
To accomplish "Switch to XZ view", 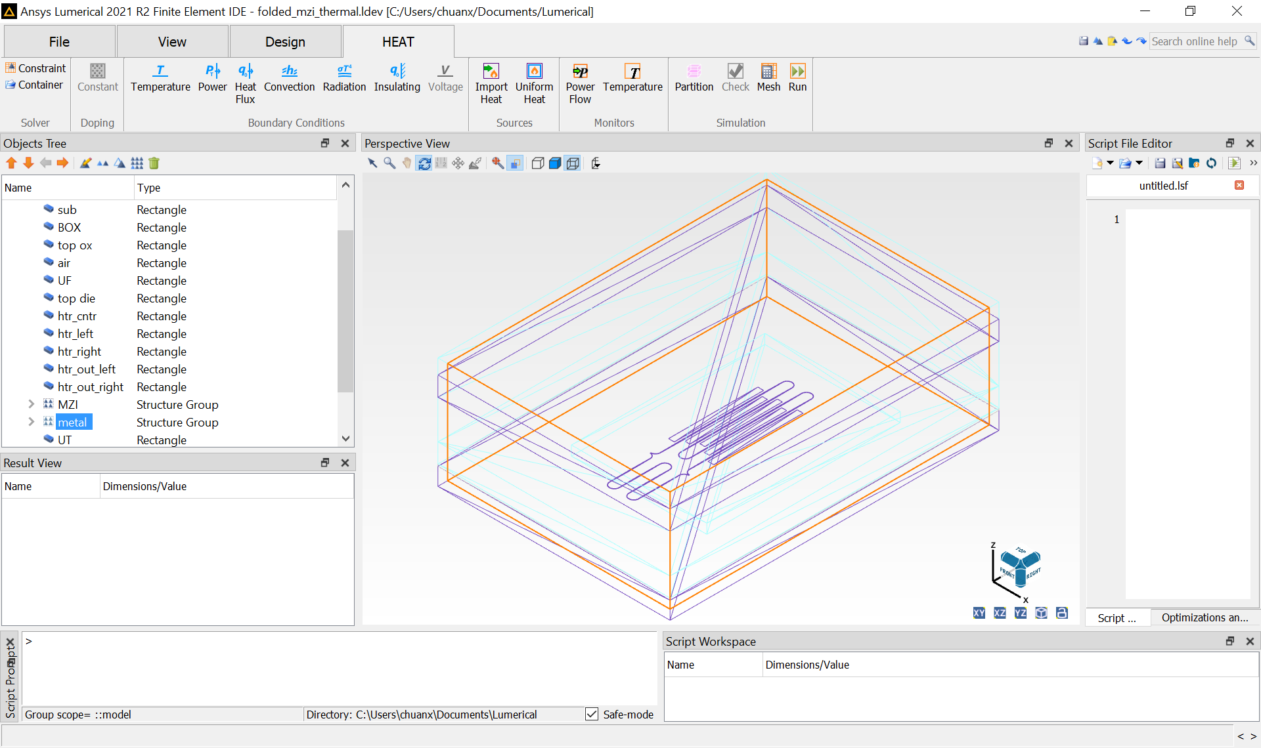I will point(1000,613).
